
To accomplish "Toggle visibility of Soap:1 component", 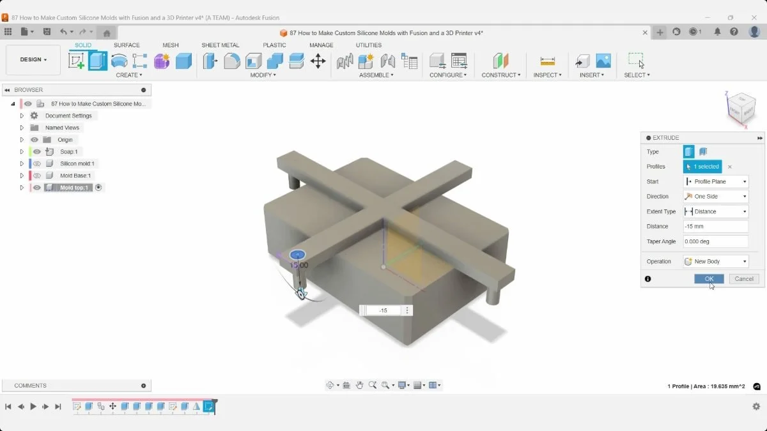I will tap(37, 151).
